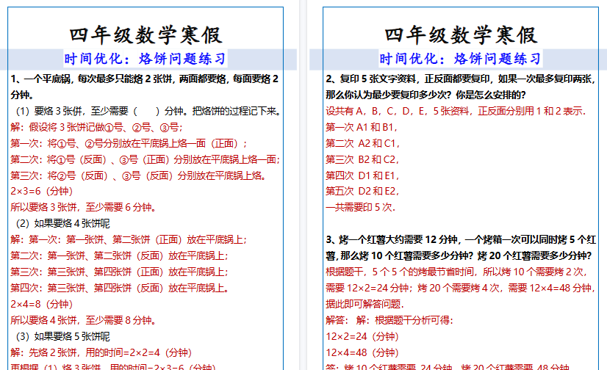The image size is (607, 370).
Task: Click line 一共需要印5次
Action: [360, 208]
